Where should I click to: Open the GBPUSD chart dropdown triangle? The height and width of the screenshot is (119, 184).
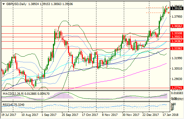[3, 4]
